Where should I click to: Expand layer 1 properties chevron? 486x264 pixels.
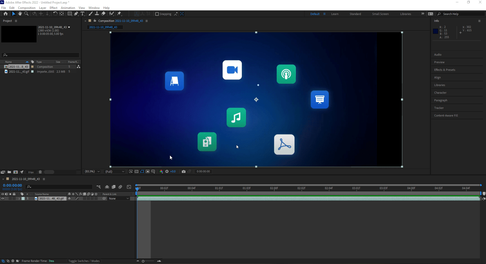click(x=19, y=199)
